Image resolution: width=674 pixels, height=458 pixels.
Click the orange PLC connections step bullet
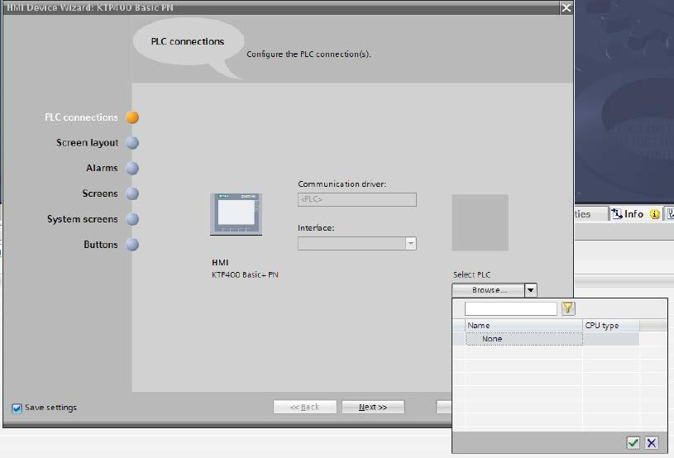tap(132, 117)
